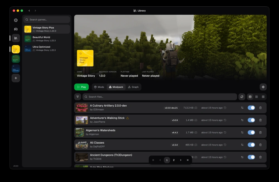
Task: Open modpack settings gear icon
Action: tap(263, 87)
